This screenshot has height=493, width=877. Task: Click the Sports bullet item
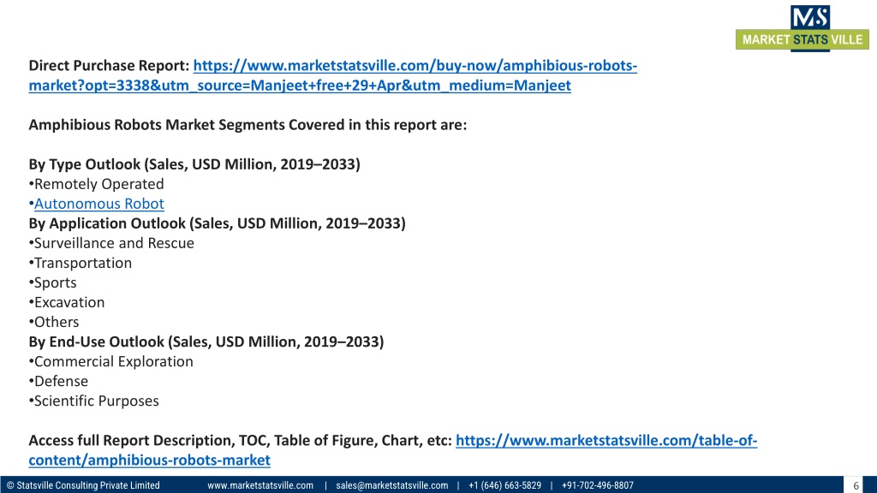point(52,282)
